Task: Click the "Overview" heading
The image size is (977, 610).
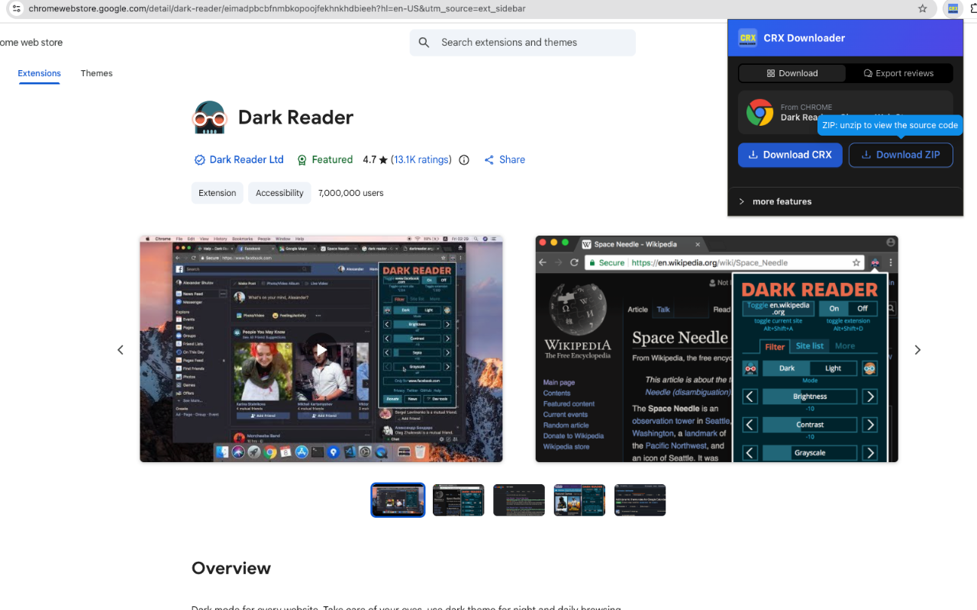Action: click(x=231, y=568)
